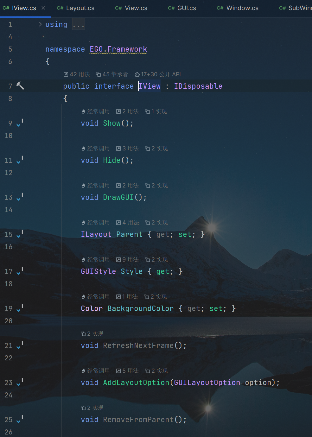Click the 2 实现 lens above Hide()
This screenshot has height=437, width=312.
tap(156, 149)
